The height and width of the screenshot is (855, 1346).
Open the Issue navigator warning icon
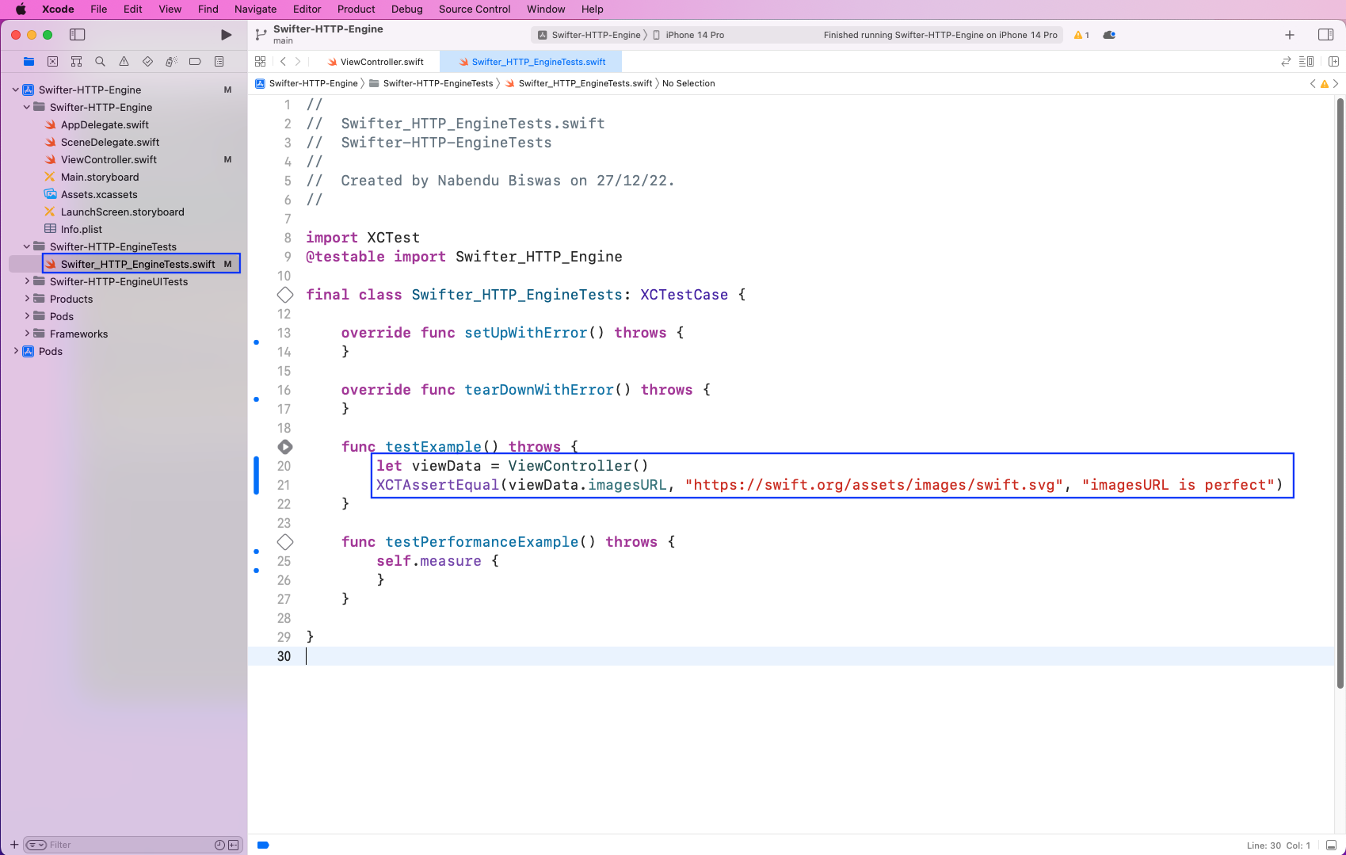(x=124, y=61)
